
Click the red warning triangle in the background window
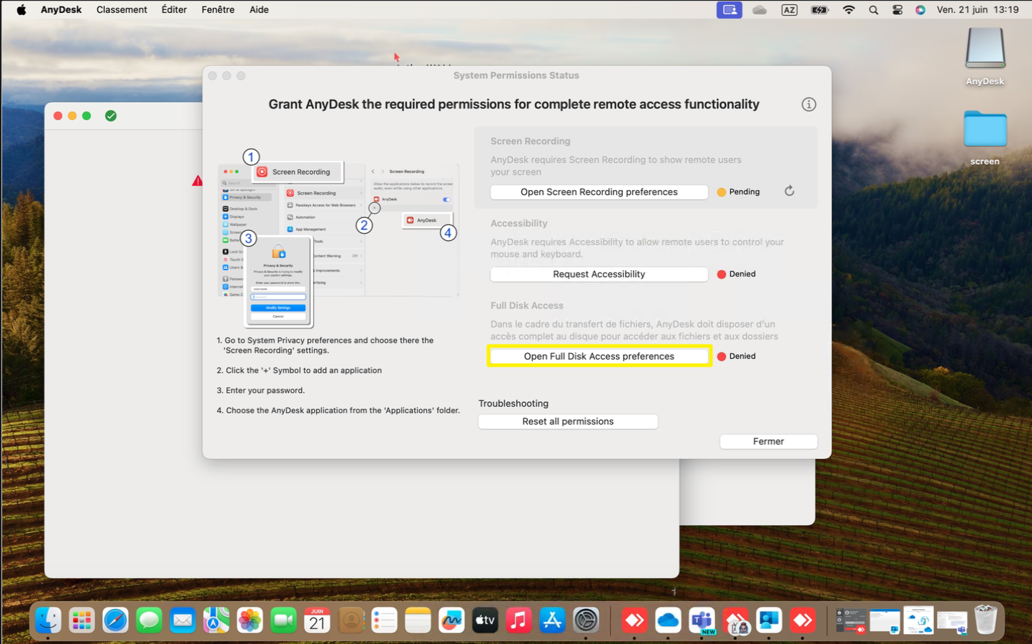(x=197, y=181)
